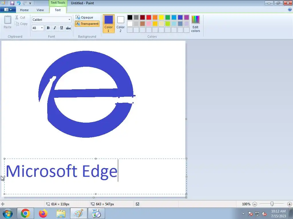Pick the purple color swatch
Viewport: 293px width, 219px height.
[x=187, y=17]
